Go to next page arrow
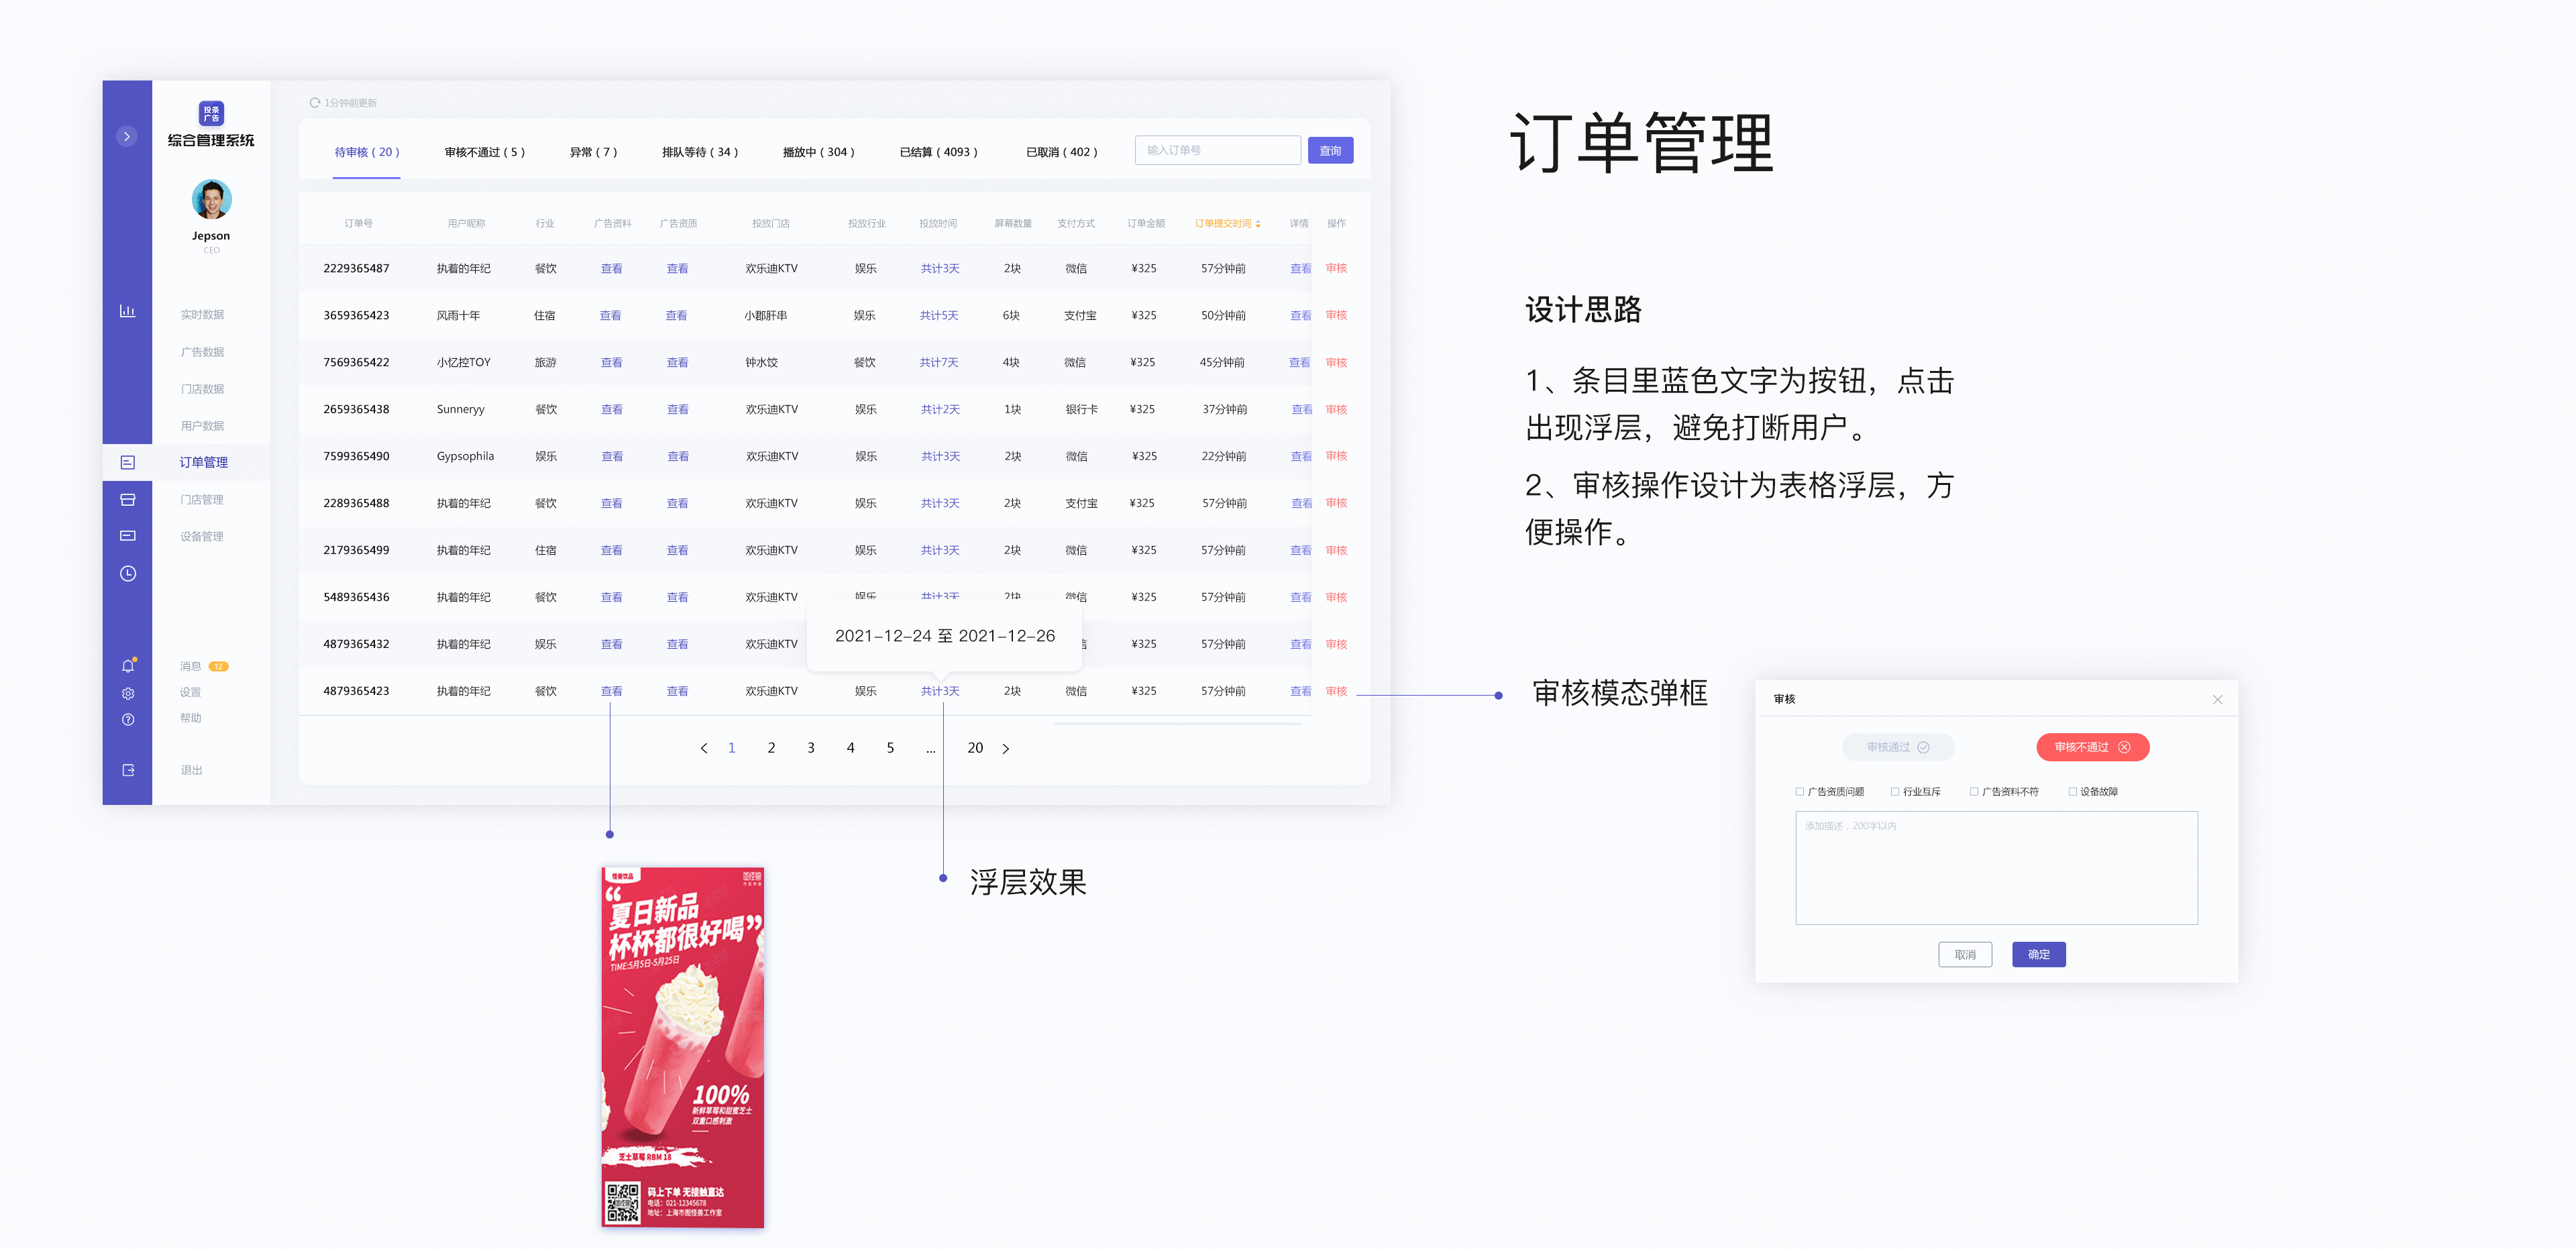This screenshot has width=2576, height=1249. coord(1006,748)
